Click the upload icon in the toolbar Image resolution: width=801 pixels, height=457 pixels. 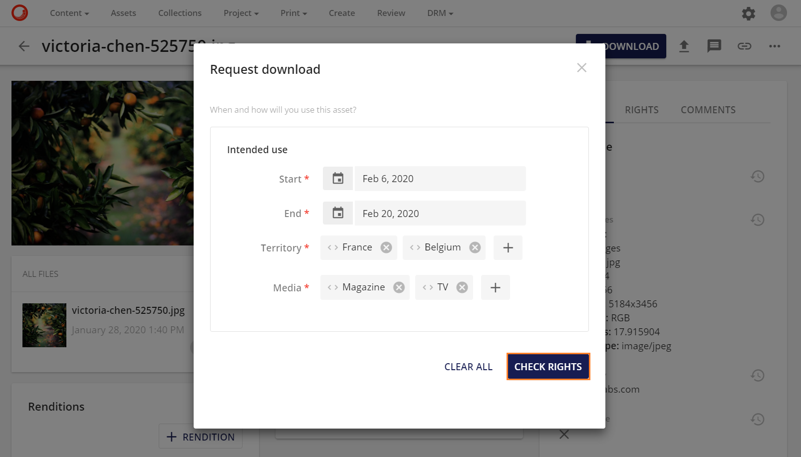click(684, 46)
